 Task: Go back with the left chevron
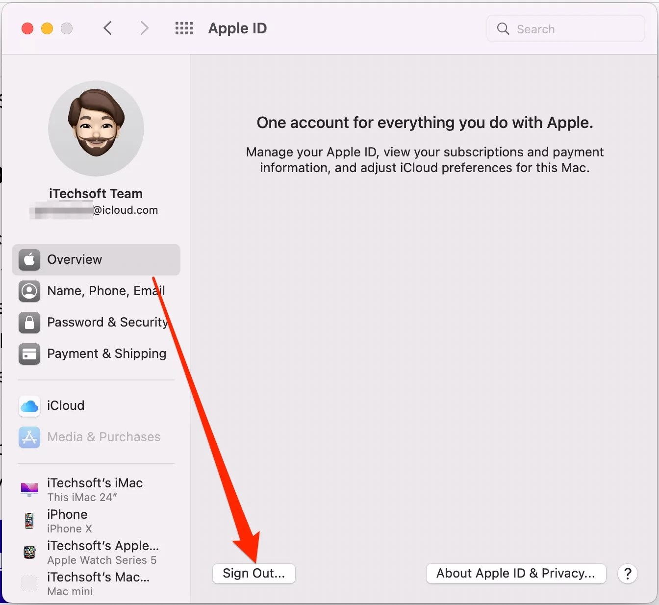(x=108, y=28)
